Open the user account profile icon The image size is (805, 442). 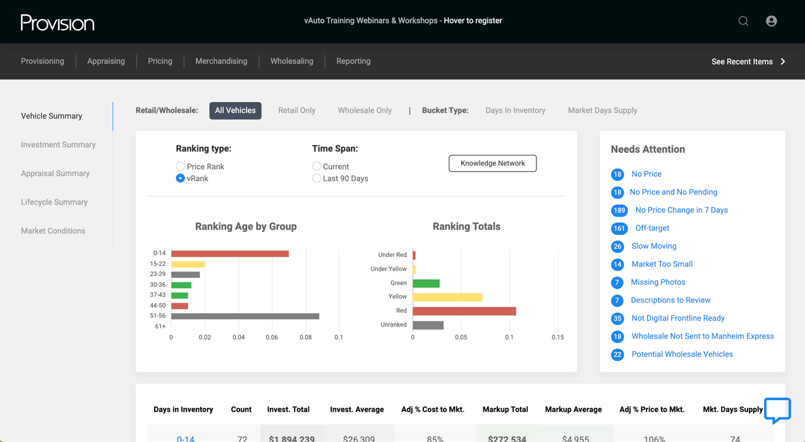tap(771, 21)
